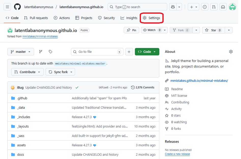Pin this repository
Screen dimensions: 241x159
click(131, 30)
